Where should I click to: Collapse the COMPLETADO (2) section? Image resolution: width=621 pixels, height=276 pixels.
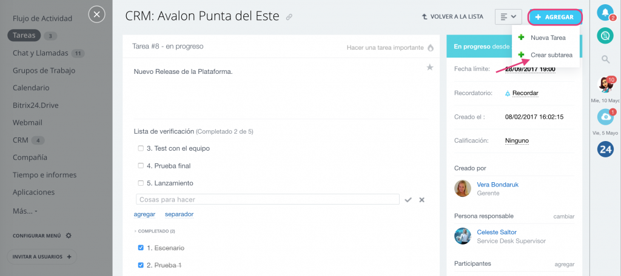(x=155, y=231)
